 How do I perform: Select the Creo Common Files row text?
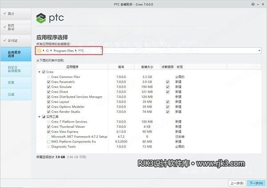[x=65, y=77]
